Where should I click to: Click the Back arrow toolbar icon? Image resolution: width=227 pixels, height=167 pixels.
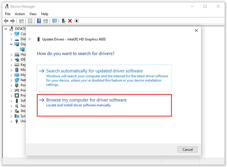[x=6, y=21]
